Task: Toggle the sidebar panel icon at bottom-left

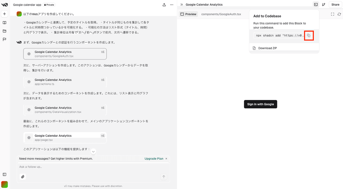Action: coord(4,174)
